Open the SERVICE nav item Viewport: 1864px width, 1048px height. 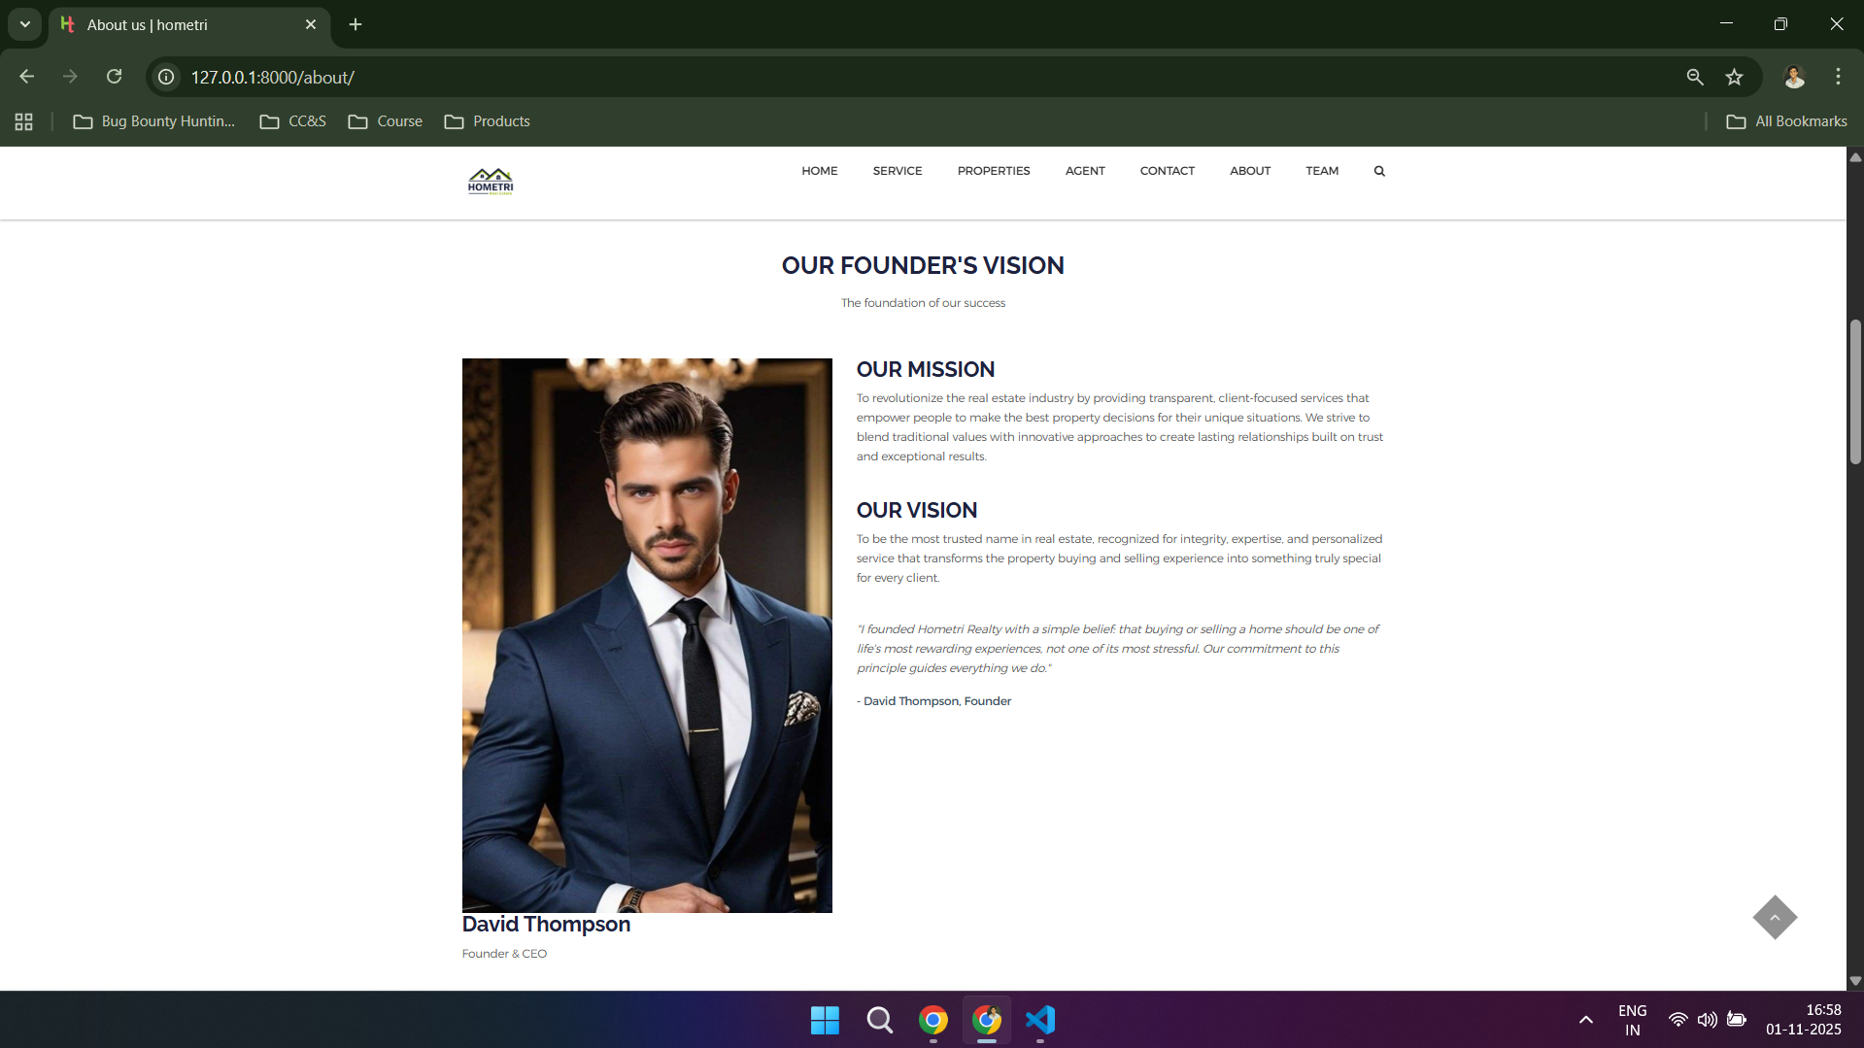[x=897, y=171]
